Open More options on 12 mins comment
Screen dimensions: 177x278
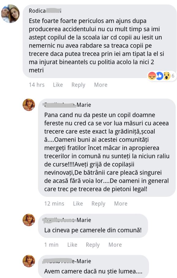(121, 204)
